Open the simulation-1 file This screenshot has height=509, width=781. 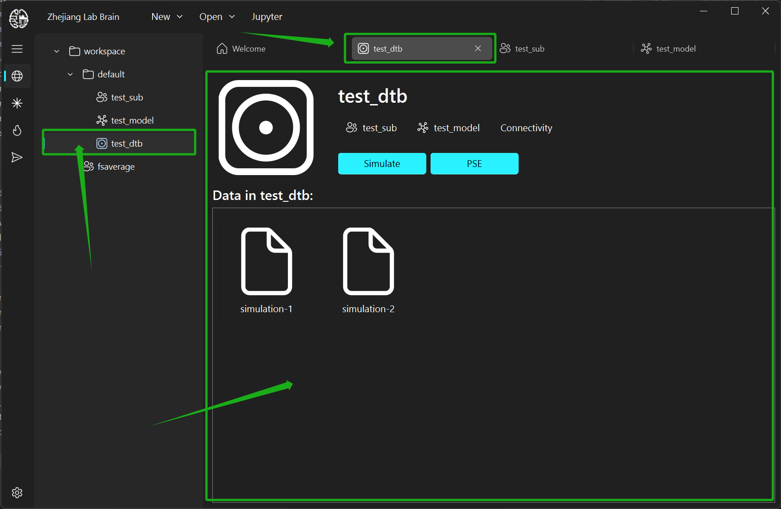(267, 271)
